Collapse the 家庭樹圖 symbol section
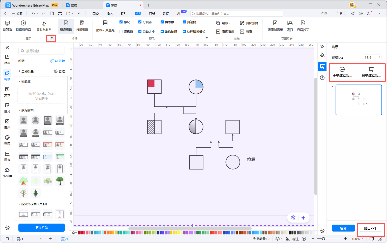Image resolution: width=387 pixels, height=243 pixels. click(x=20, y=110)
